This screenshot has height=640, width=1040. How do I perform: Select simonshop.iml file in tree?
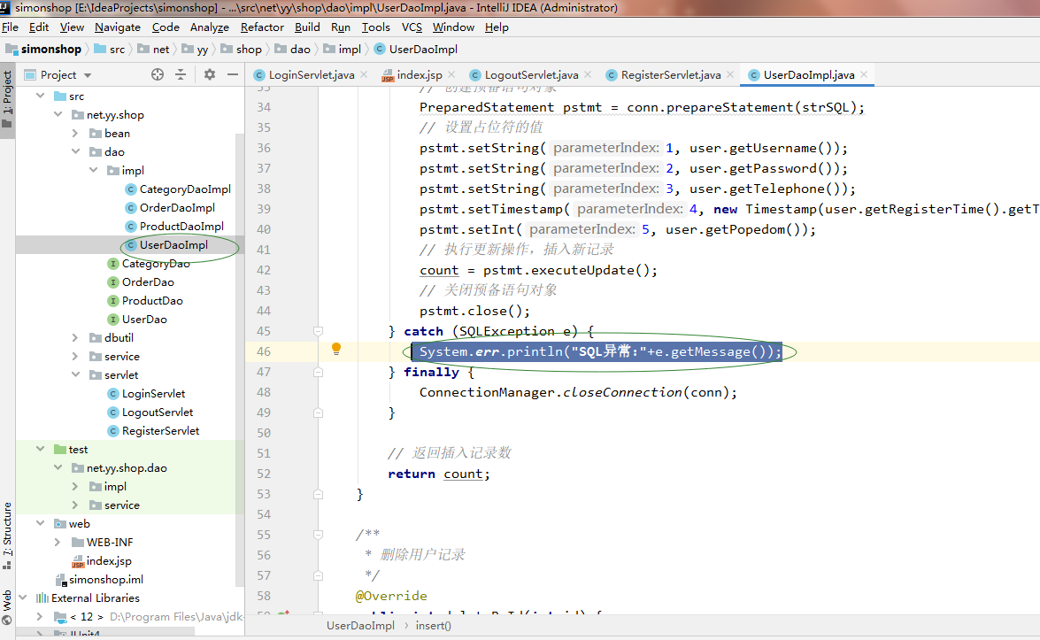(x=99, y=579)
